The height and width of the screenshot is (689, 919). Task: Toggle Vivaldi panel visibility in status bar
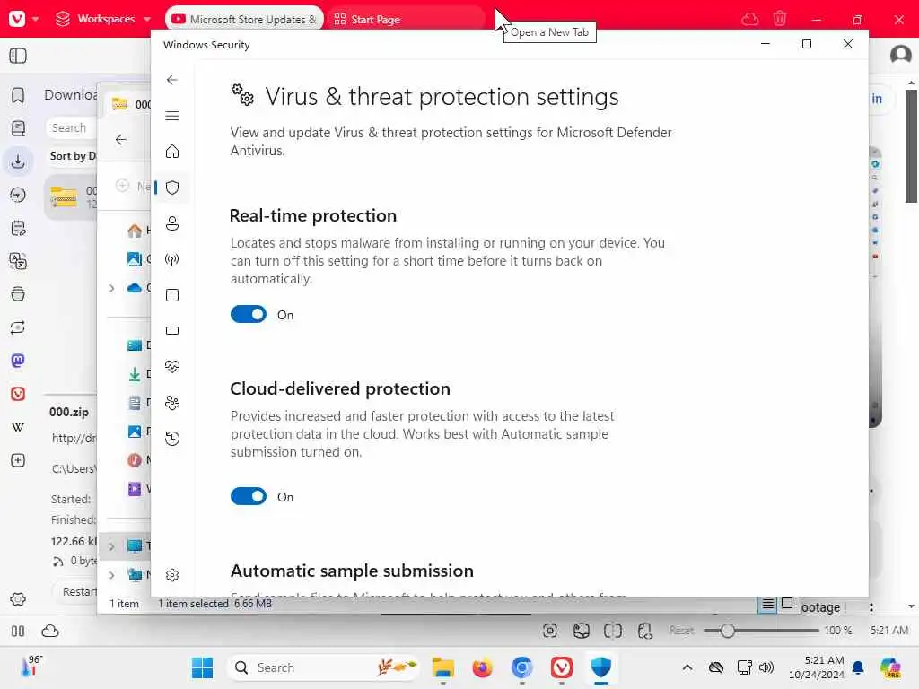click(18, 631)
